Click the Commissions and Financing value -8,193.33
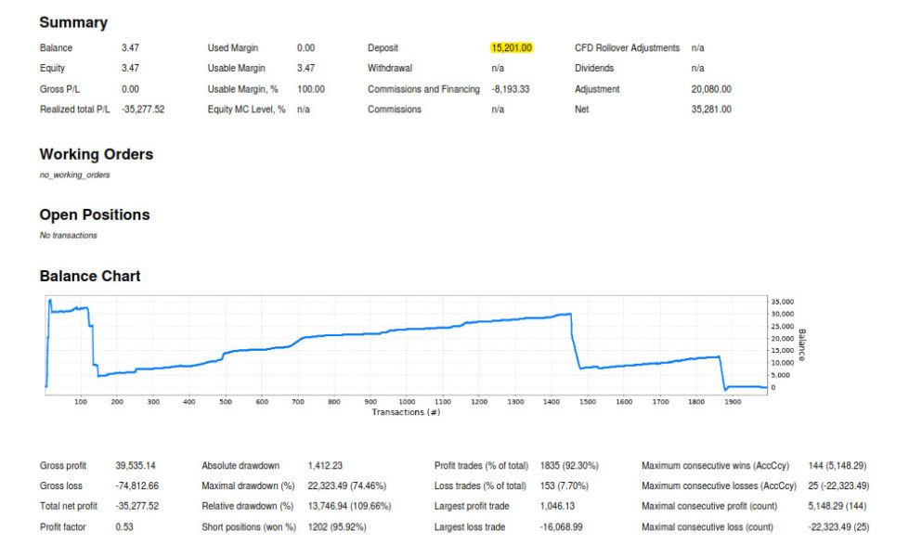922x557 pixels. coord(511,89)
